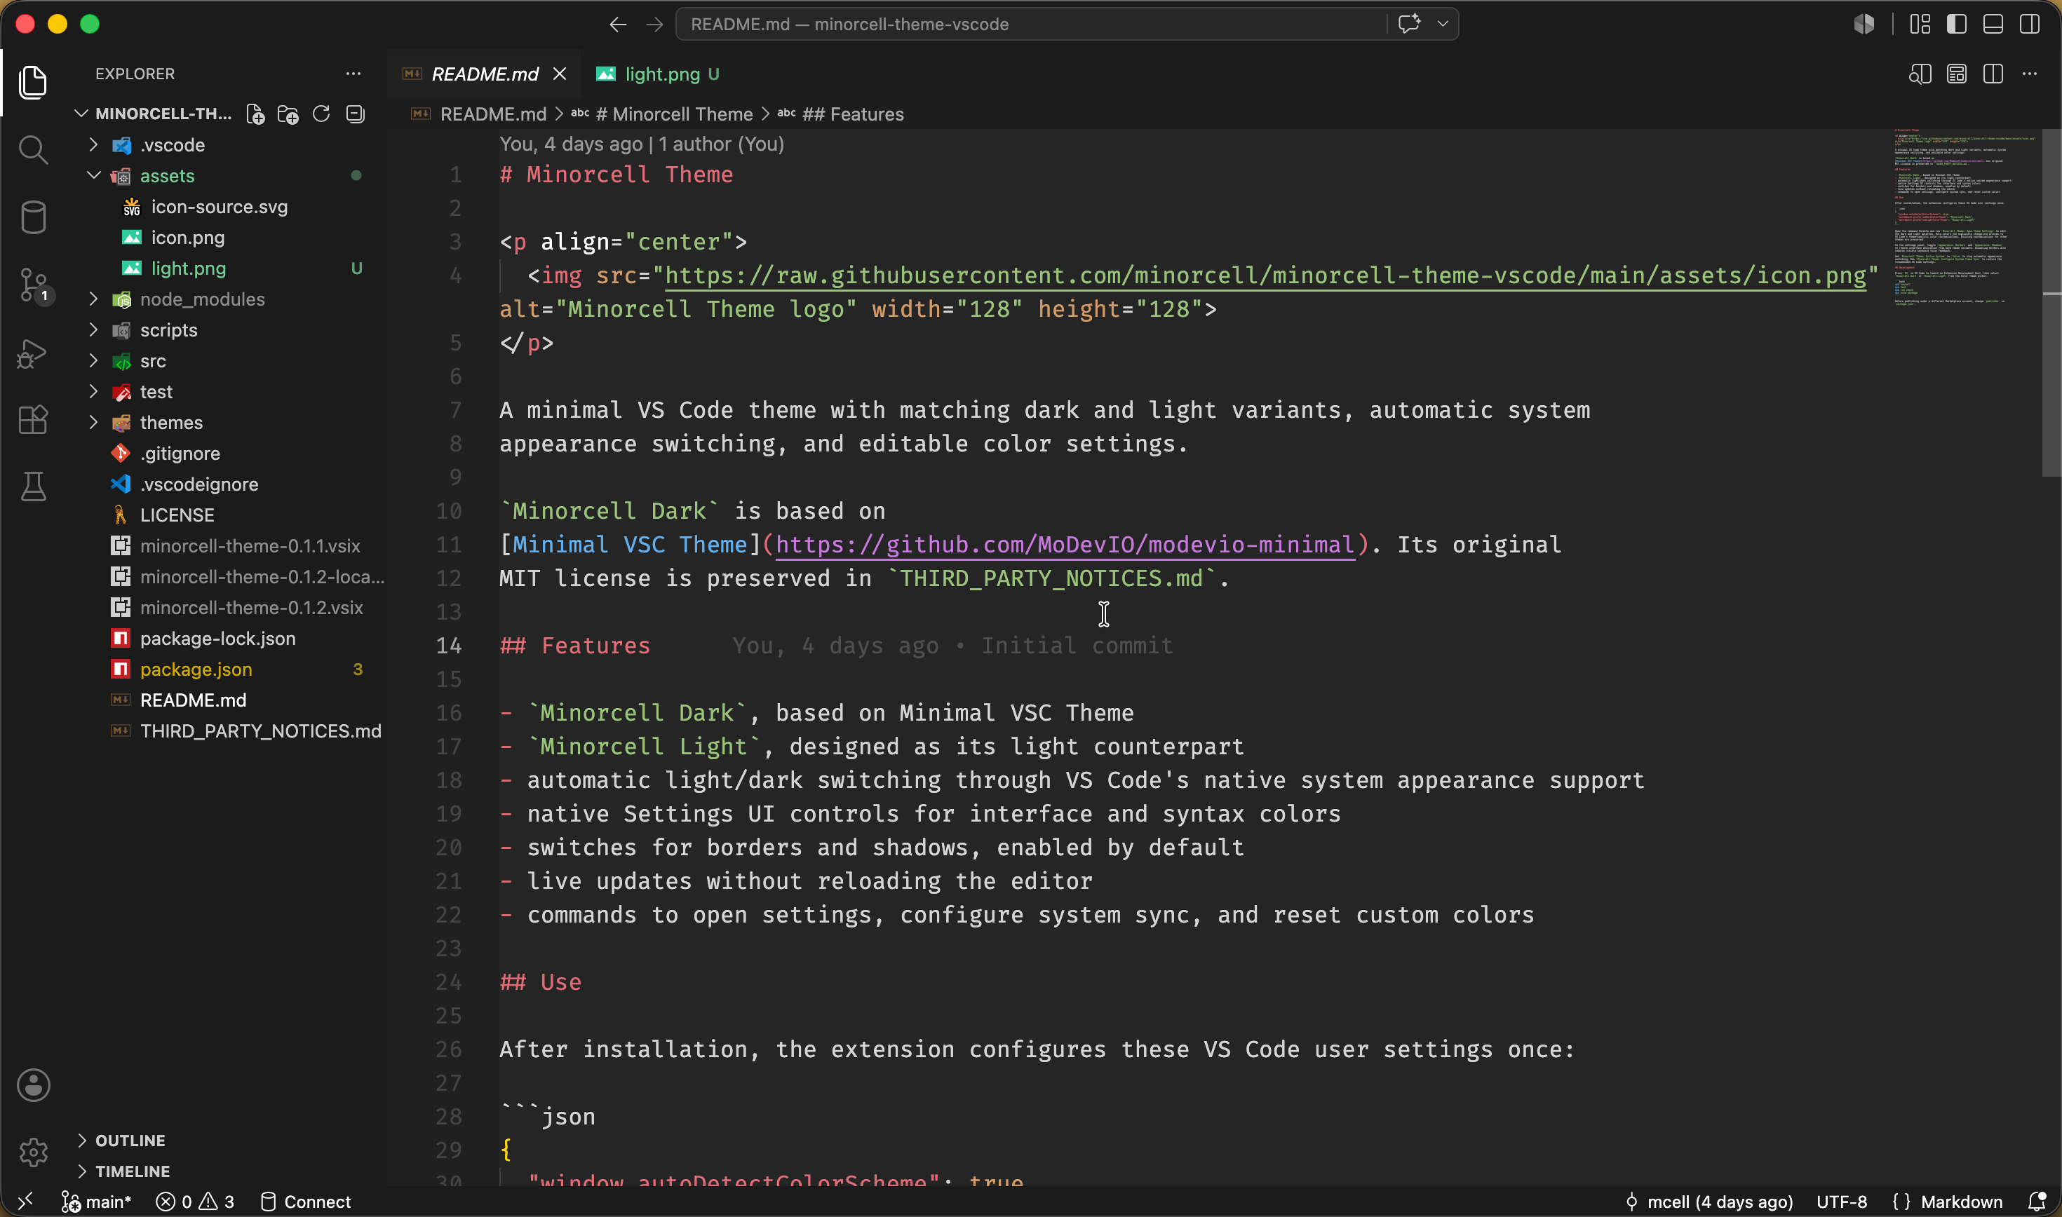This screenshot has width=2062, height=1217.
Task: Open the Testing flask view
Action: (x=33, y=487)
